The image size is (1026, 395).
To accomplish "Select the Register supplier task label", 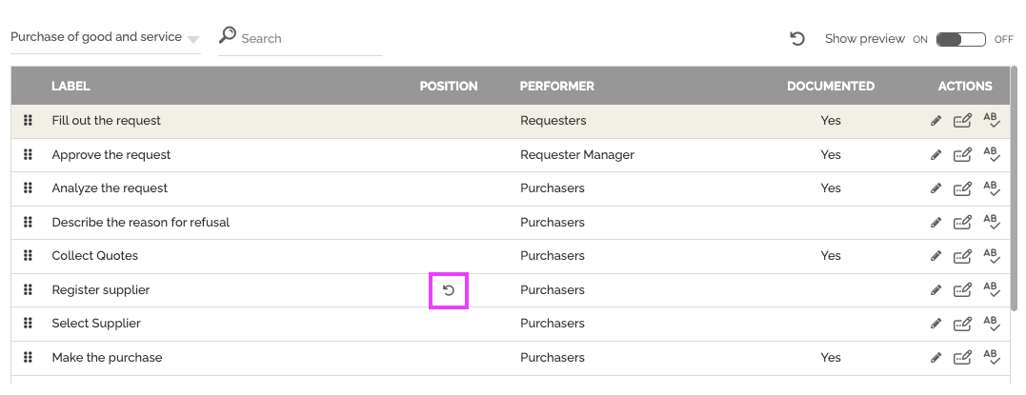I will pos(101,289).
